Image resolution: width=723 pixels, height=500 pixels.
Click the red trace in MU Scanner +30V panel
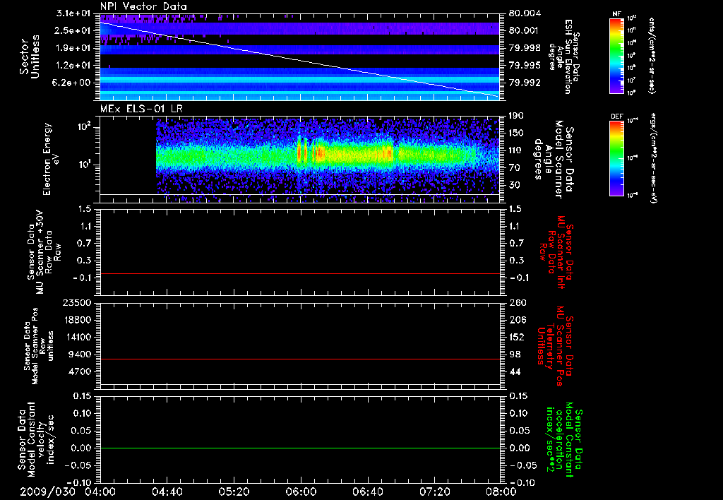point(300,273)
